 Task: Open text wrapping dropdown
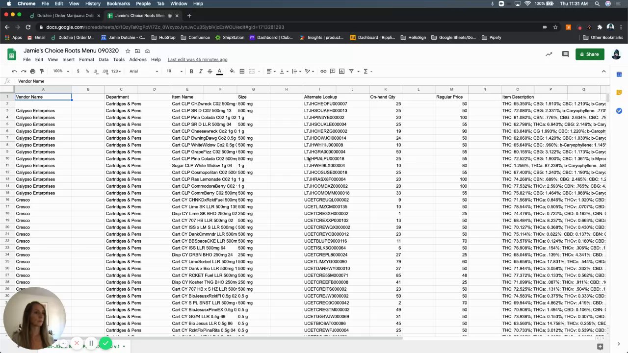pos(296,71)
